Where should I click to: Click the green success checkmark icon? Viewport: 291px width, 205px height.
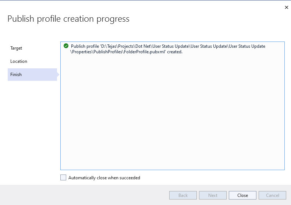[x=66, y=46]
